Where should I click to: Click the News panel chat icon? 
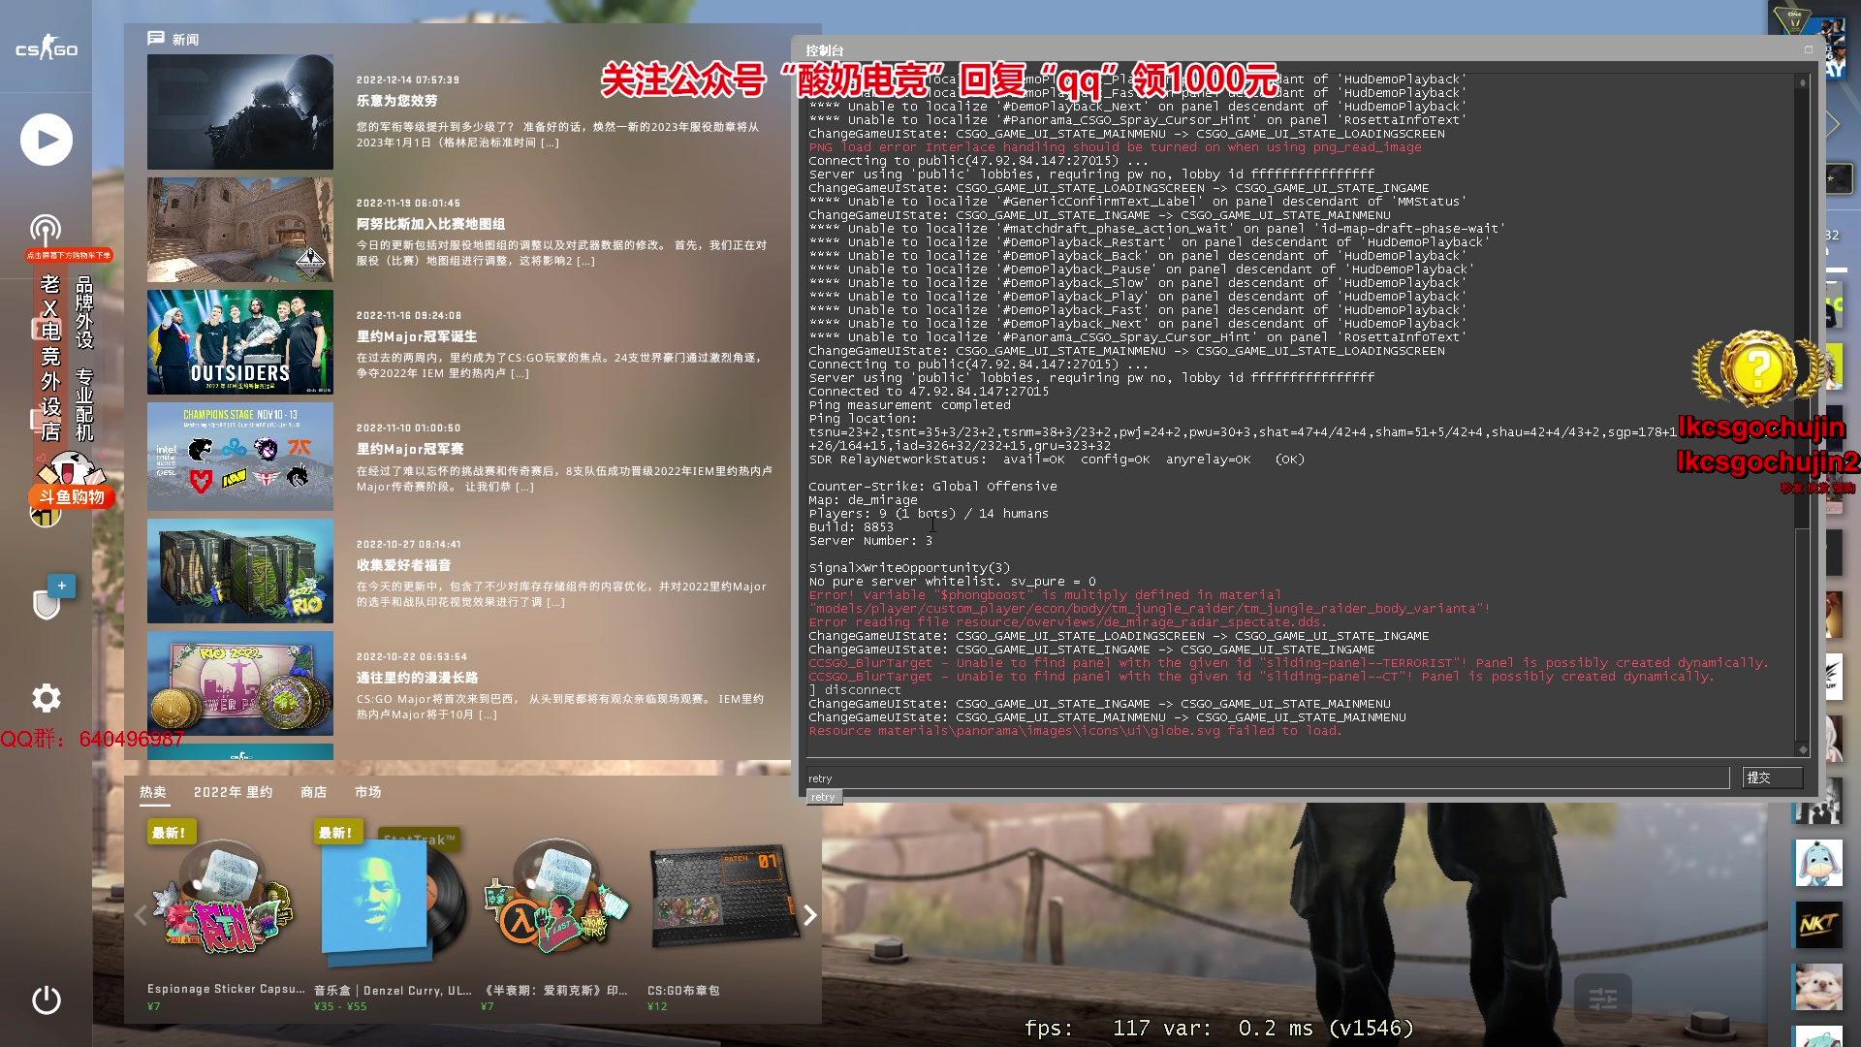click(x=155, y=39)
